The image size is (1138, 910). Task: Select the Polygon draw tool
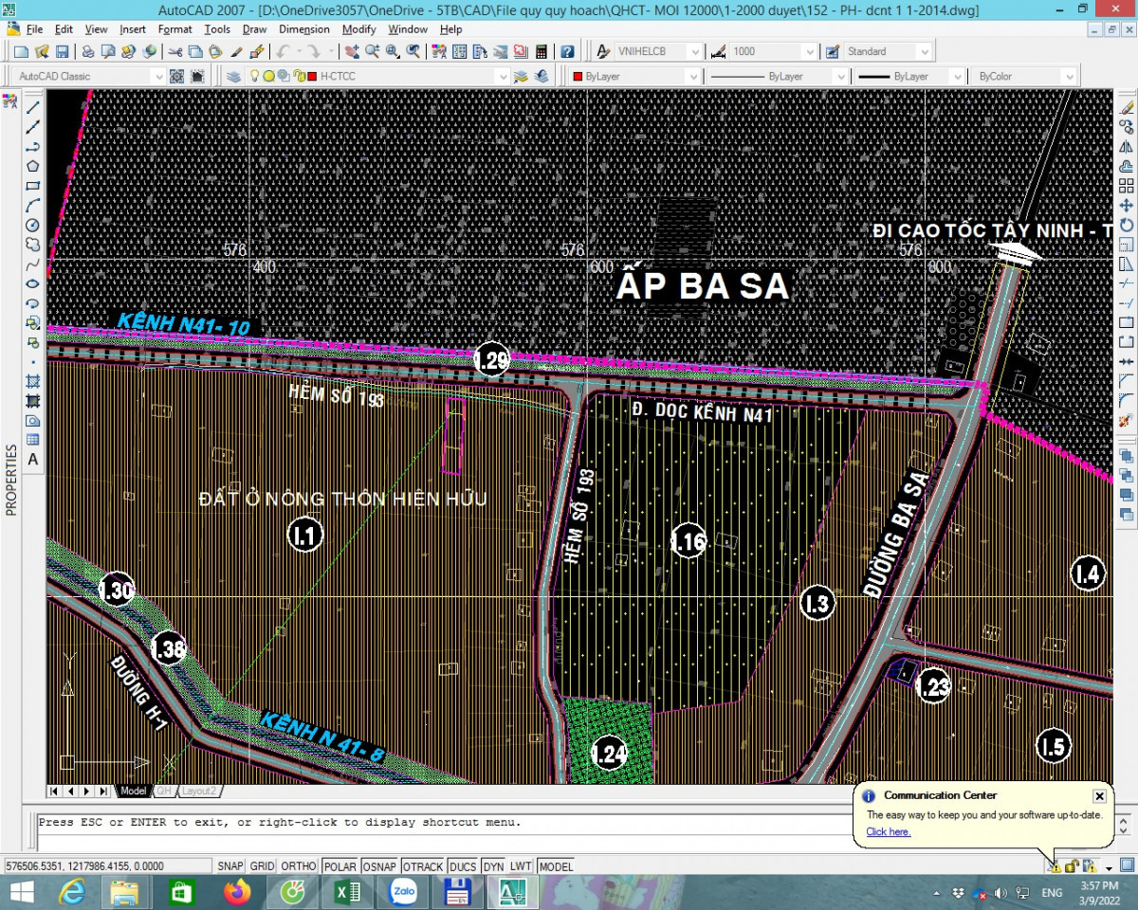pos(32,166)
